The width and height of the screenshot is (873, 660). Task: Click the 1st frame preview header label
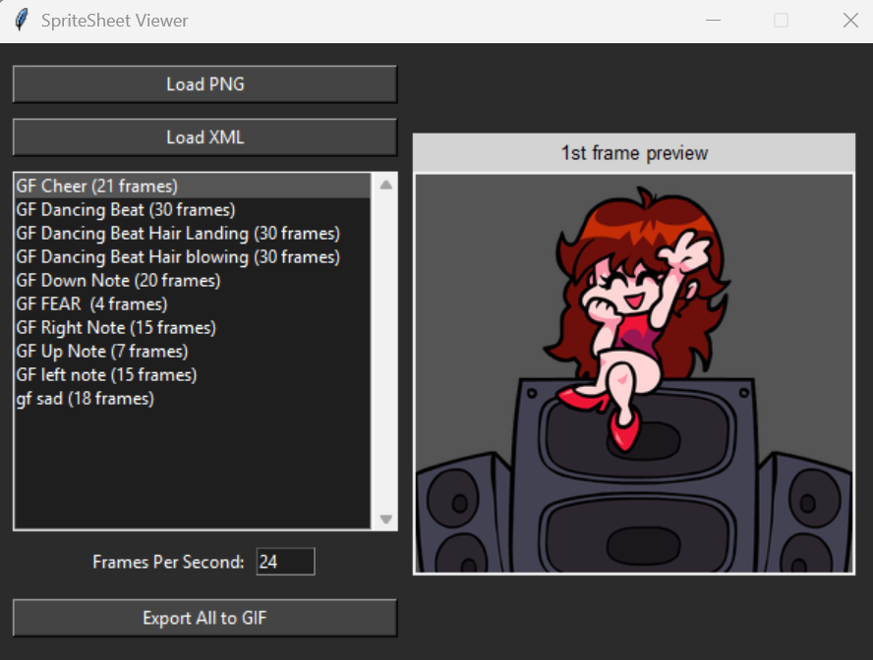[634, 153]
